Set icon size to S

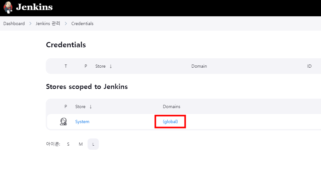tap(68, 144)
